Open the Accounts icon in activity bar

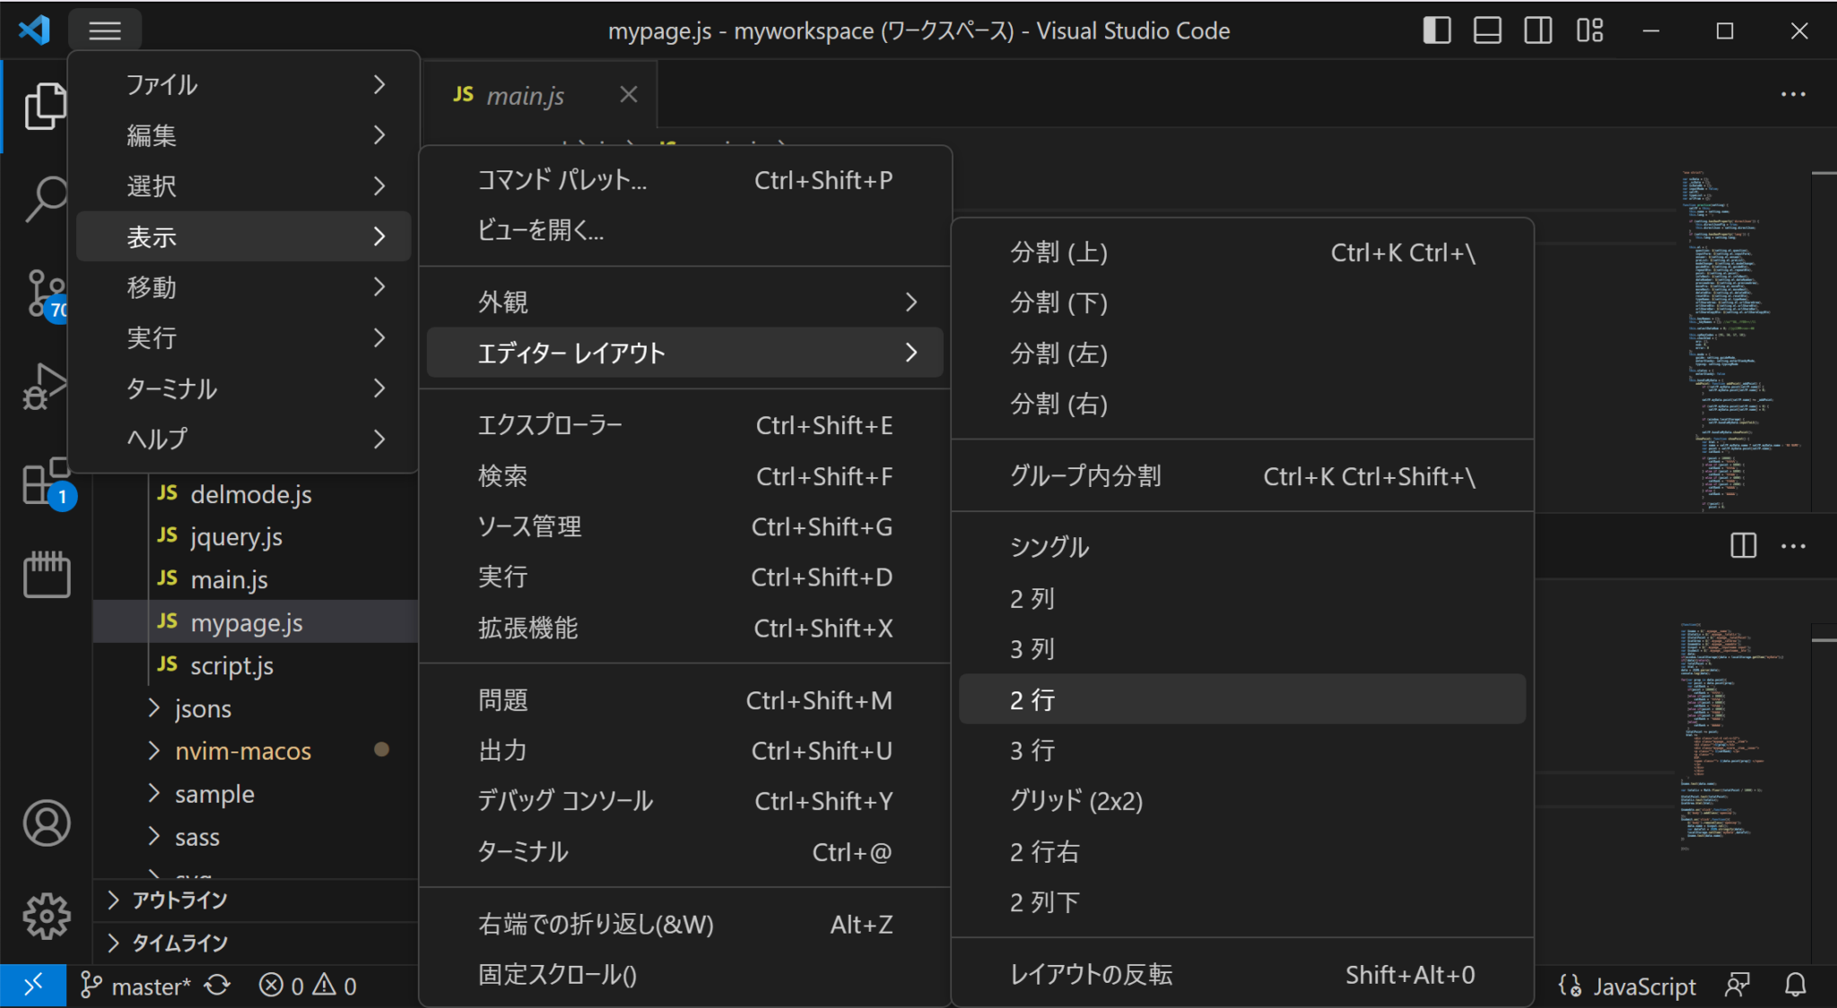(x=47, y=822)
